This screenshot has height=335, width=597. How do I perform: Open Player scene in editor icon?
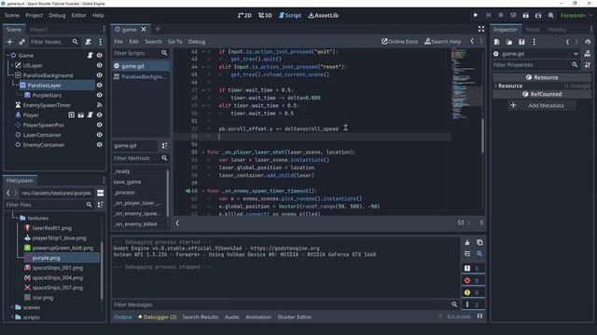(81, 115)
